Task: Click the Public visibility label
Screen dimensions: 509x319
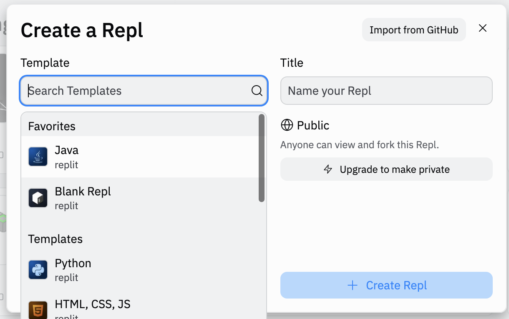Action: [313, 125]
